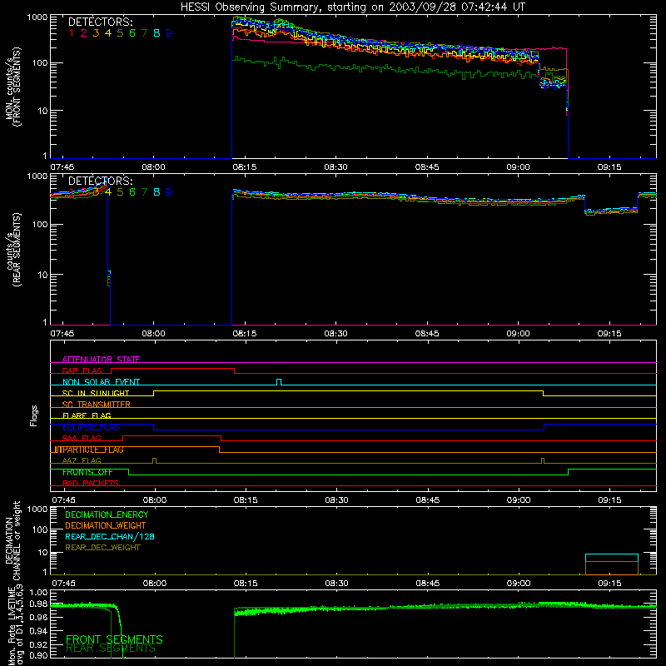Click the DECIMATION_WEIGHT legend entry
The width and height of the screenshot is (666, 666).
[106, 525]
